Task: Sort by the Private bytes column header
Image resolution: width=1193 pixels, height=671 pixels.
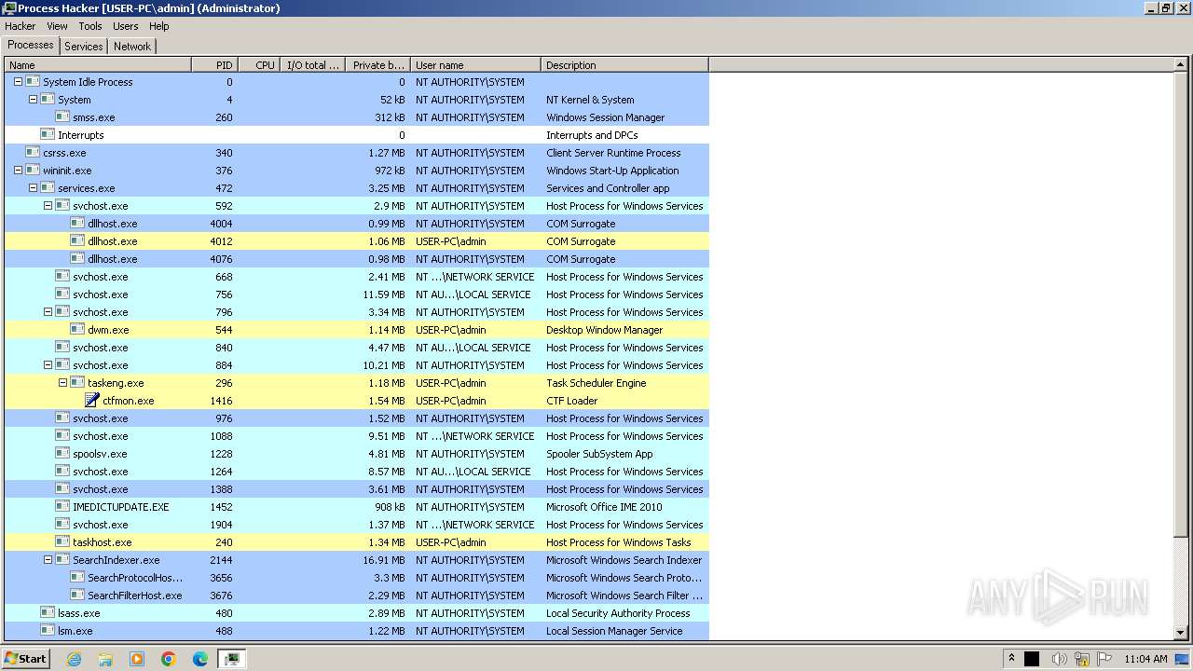Action: 377,65
